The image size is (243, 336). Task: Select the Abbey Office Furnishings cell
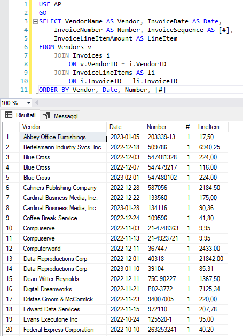(63, 137)
